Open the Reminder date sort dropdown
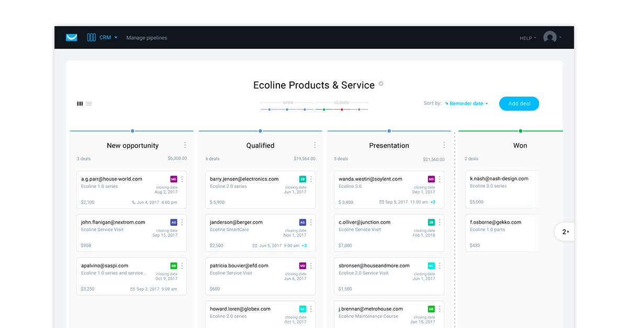 [466, 103]
